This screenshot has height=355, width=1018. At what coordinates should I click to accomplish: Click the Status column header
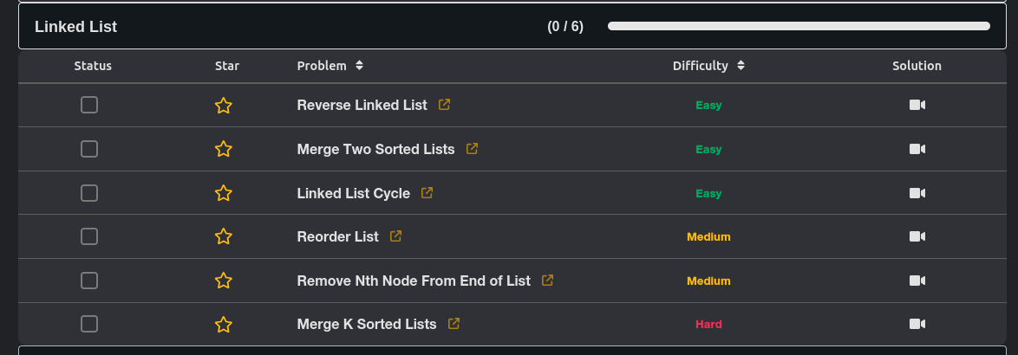tap(93, 66)
